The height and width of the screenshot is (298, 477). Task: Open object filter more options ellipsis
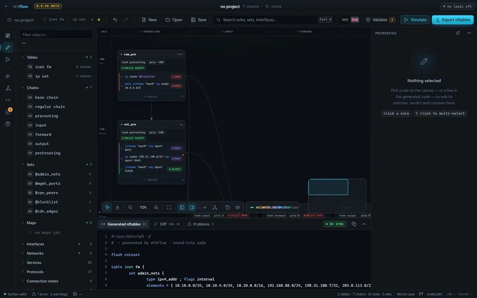coord(23,43)
